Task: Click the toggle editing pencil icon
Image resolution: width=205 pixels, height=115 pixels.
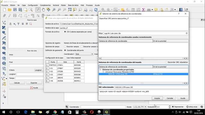Action: (10, 16)
